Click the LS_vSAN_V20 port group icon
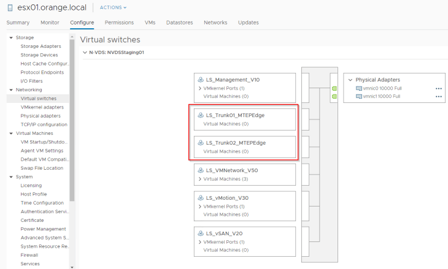 click(200, 233)
